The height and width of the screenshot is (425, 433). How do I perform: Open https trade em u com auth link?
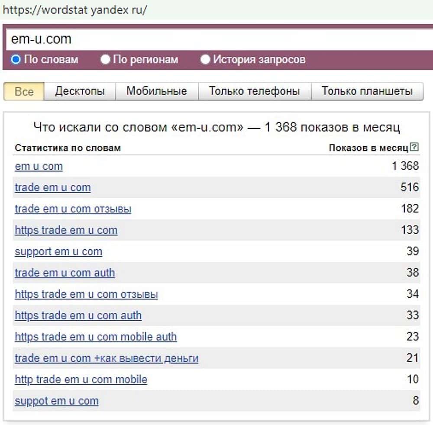click(78, 316)
